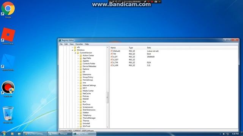The width and height of the screenshot is (243, 136).
Task: Select the Device Metadata key label
Action: point(89,66)
